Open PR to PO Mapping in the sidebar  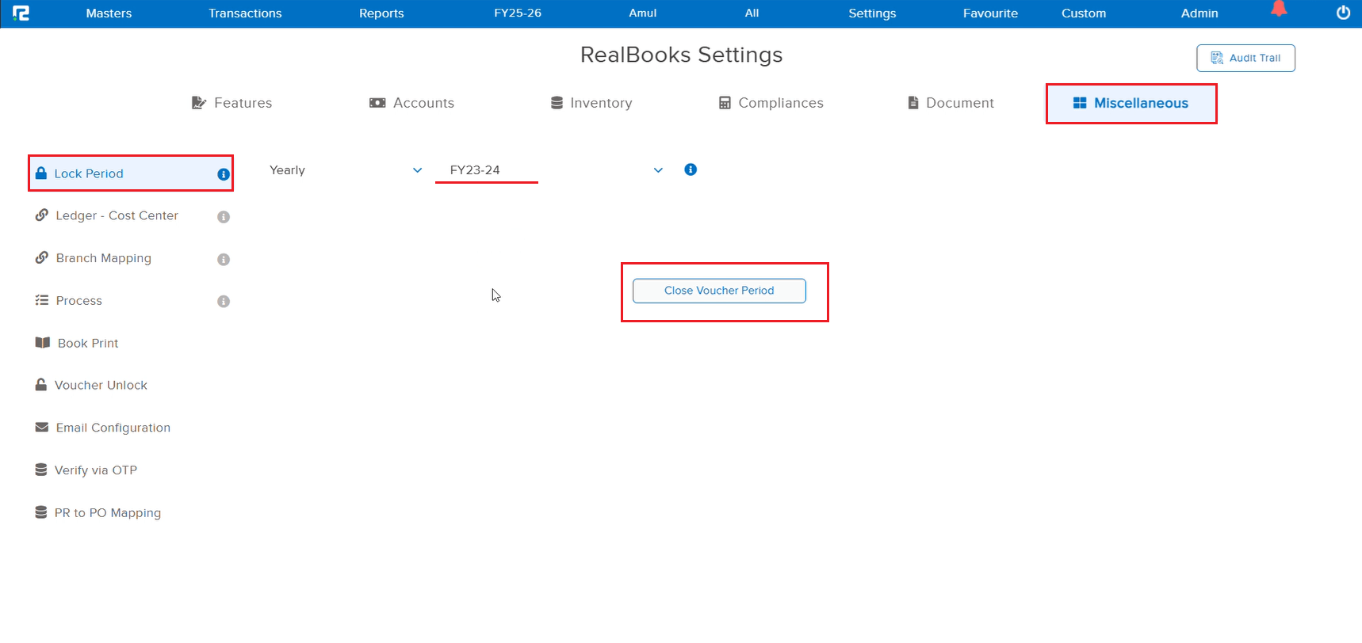point(107,513)
